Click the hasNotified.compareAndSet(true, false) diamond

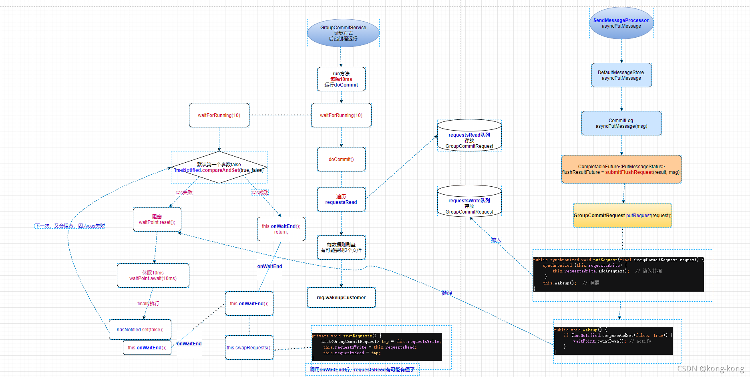pyautogui.click(x=219, y=167)
